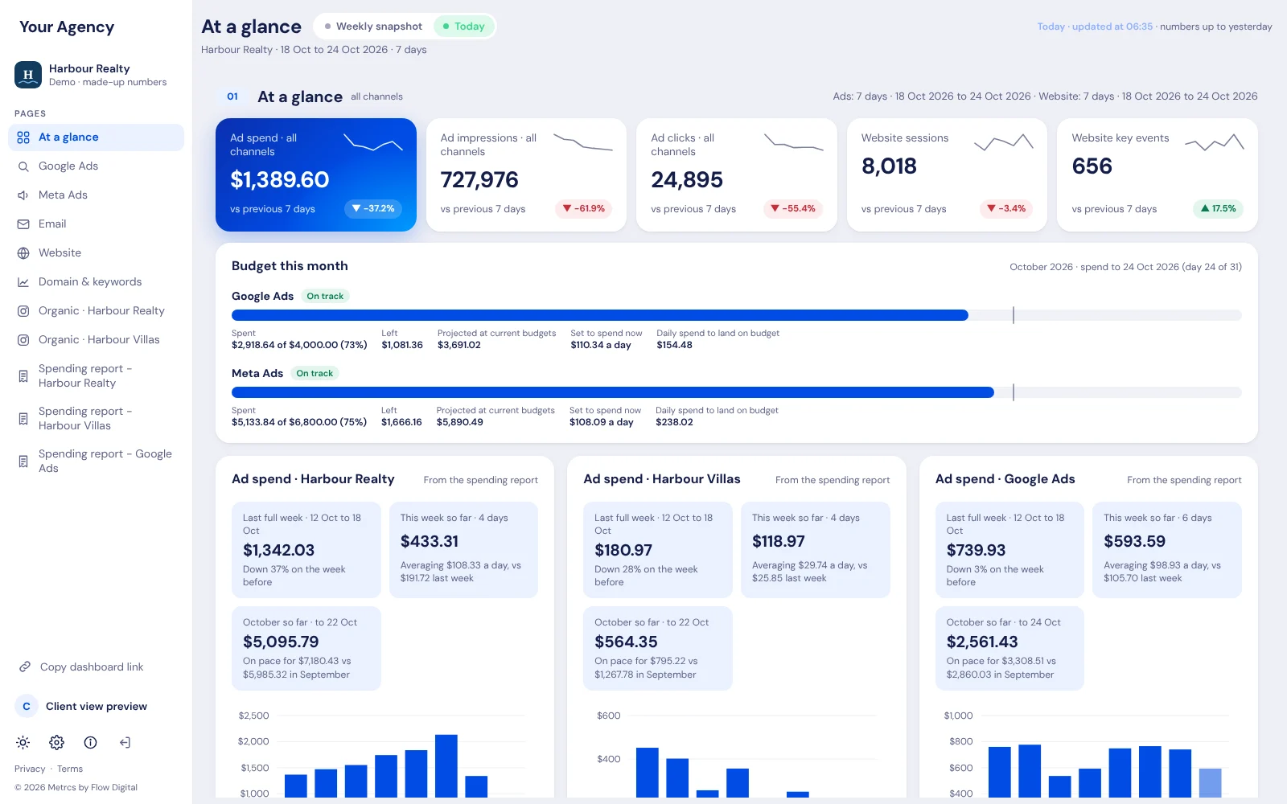Select the Ad clicks 24,895 card
1287x804 pixels.
click(737, 174)
